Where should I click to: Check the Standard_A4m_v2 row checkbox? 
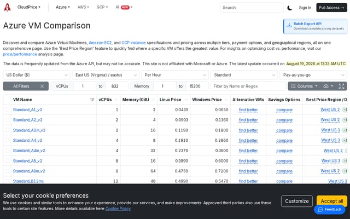(7, 151)
